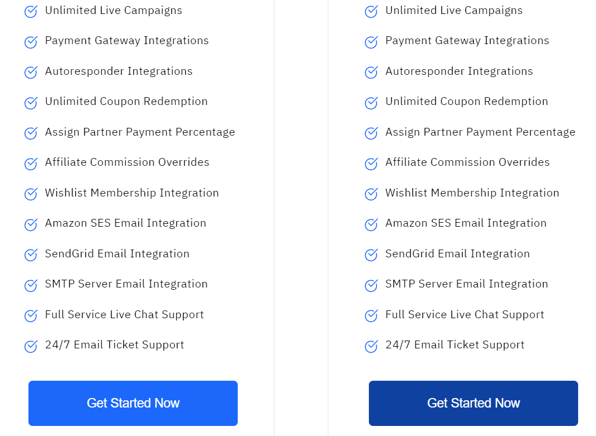The image size is (596, 436).
Task: Click check icon beside right Amazon SES Email Integration
Action: click(371, 224)
